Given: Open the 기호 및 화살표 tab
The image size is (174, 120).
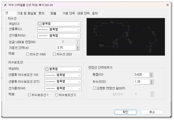Looking at the screenshot, I should point(27,14).
